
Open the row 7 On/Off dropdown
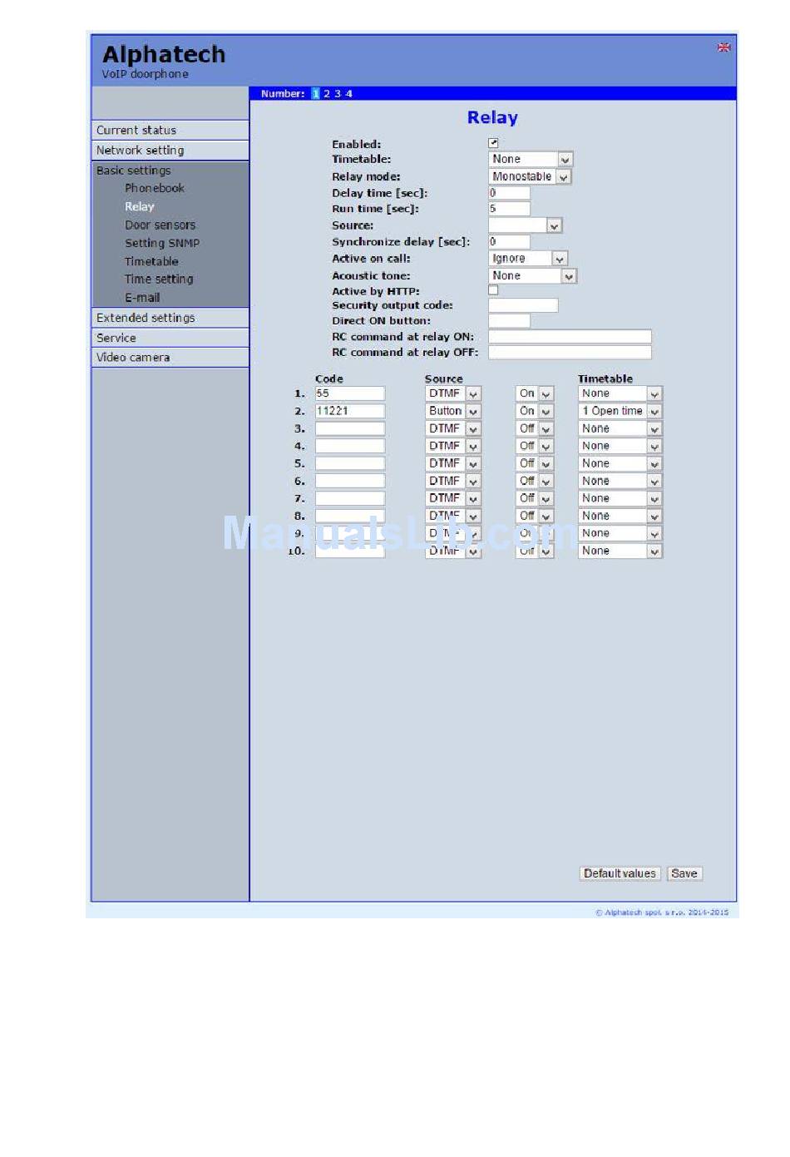535,498
